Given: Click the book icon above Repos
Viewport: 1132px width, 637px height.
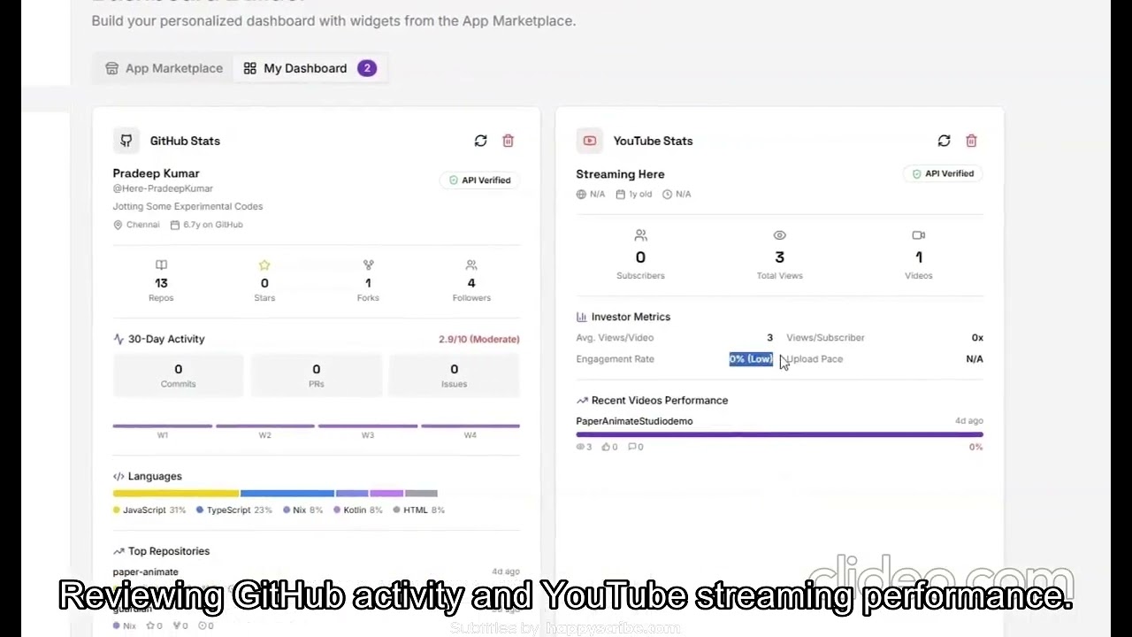Looking at the screenshot, I should pos(161,265).
